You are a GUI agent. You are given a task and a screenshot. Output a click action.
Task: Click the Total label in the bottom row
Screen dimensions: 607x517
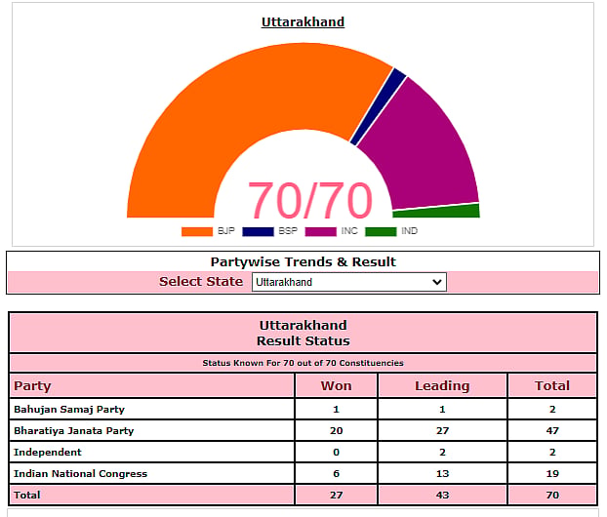tap(26, 495)
